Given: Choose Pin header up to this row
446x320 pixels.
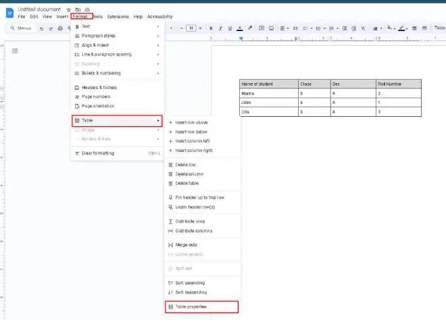Looking at the screenshot, I should (x=203, y=198).
